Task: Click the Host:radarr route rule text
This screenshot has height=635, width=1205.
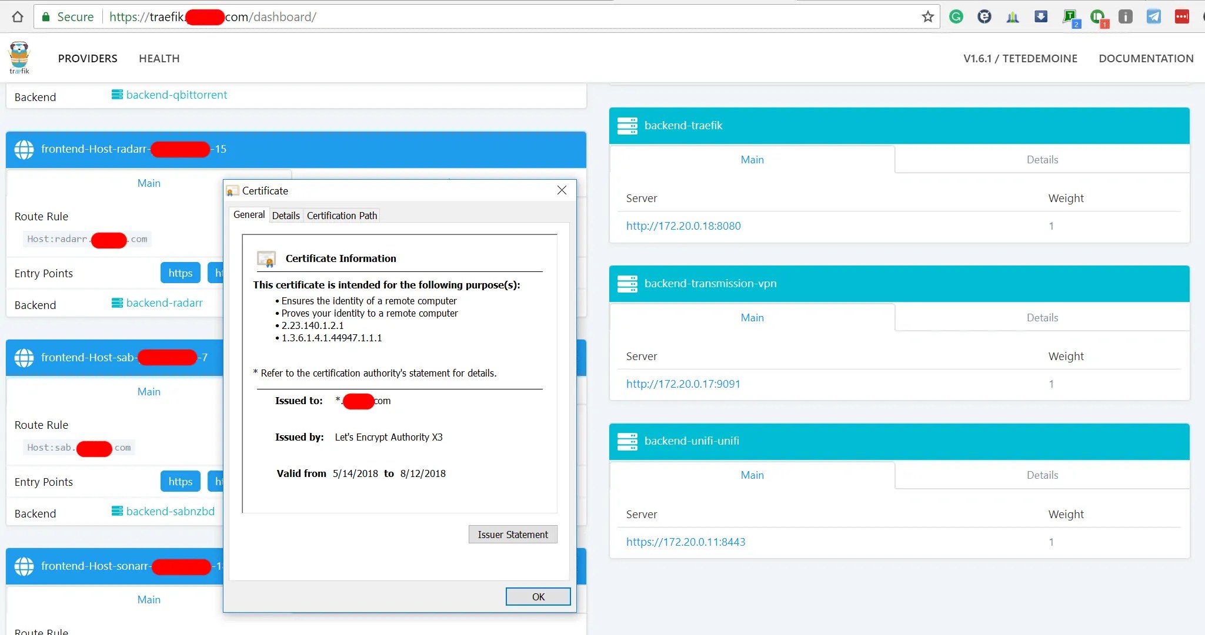Action: point(87,239)
